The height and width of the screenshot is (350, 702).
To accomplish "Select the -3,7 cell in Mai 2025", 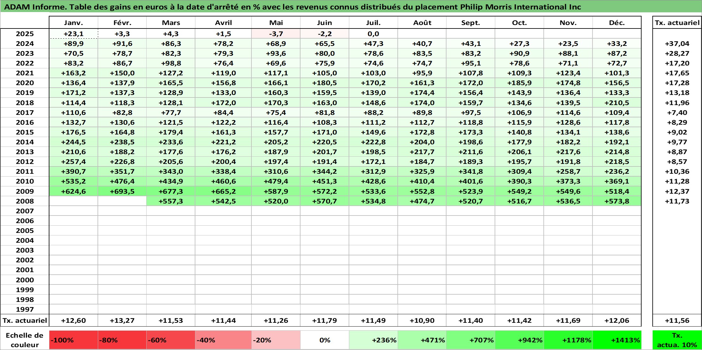I will [x=276, y=34].
